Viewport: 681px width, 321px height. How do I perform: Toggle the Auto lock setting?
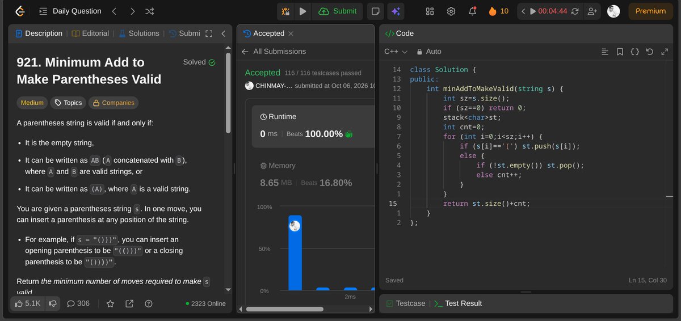pyautogui.click(x=429, y=51)
